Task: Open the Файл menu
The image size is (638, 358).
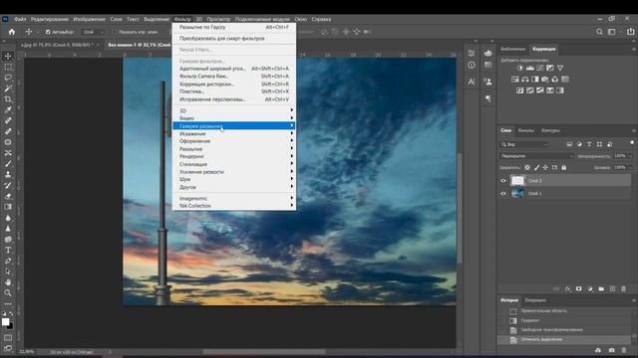Action: (20, 19)
